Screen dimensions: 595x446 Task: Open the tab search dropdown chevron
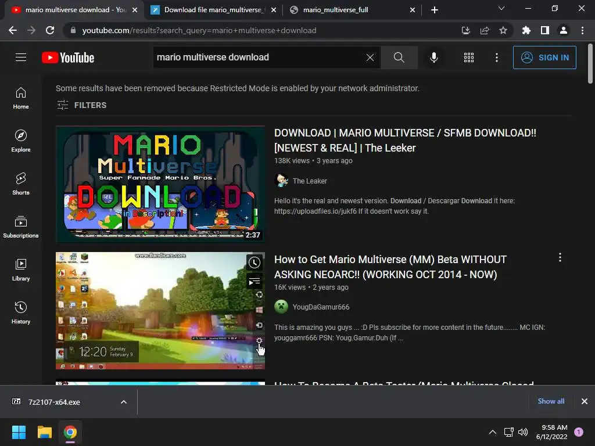(x=501, y=8)
